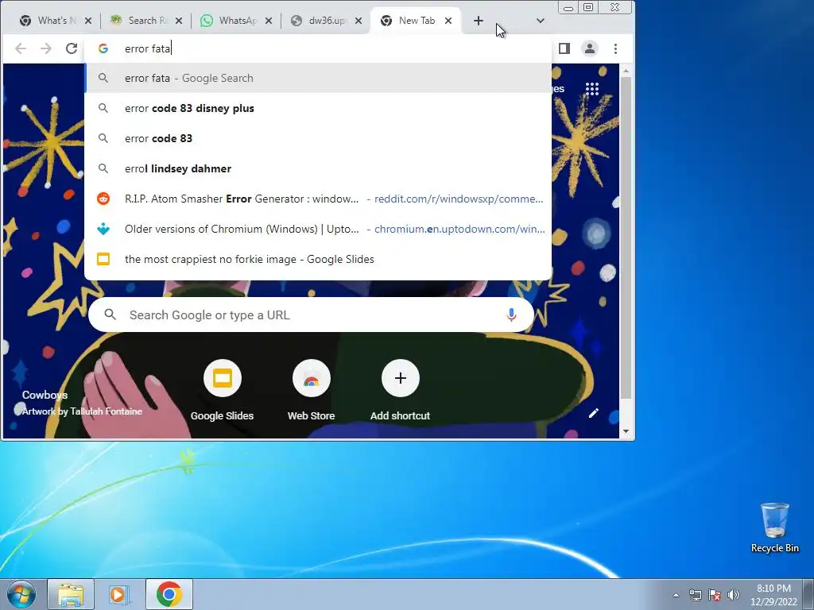Image resolution: width=814 pixels, height=610 pixels.
Task: Go forward to next page
Action: pos(46,48)
